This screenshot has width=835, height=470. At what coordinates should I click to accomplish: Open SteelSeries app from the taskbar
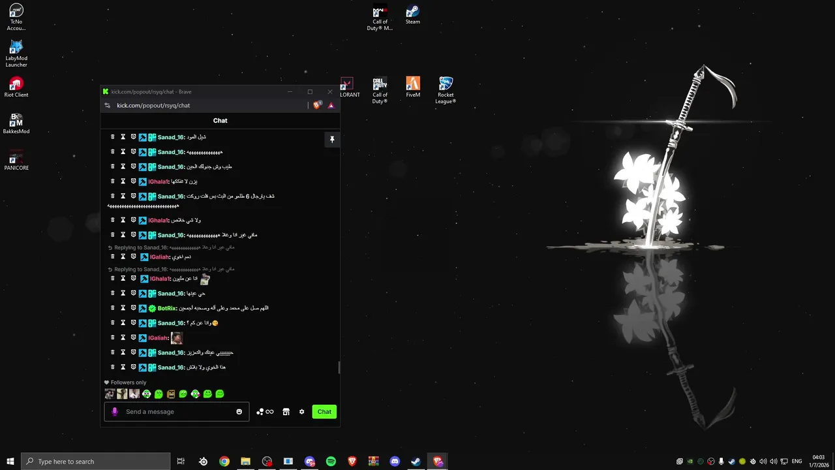pyautogui.click(x=204, y=462)
